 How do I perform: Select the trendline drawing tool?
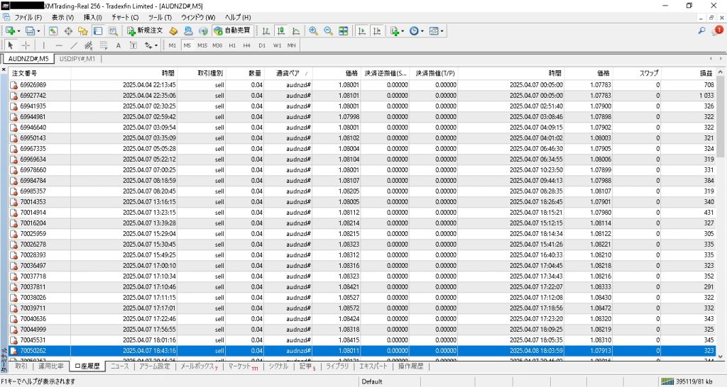tap(74, 45)
